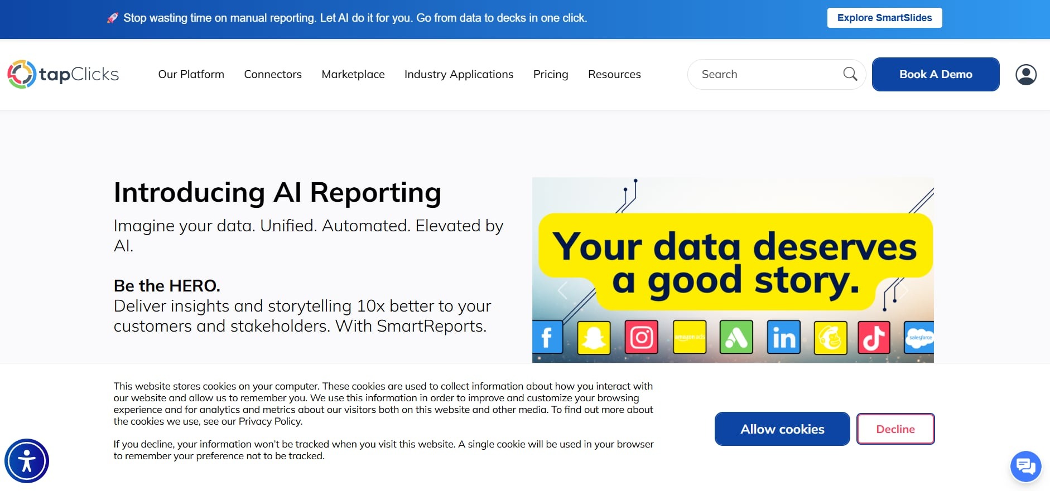
Task: Click the rocket emoji in the top banner
Action: tap(113, 18)
